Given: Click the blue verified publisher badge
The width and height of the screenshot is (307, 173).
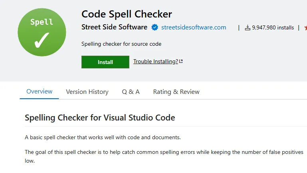Looking at the screenshot, I should (x=154, y=27).
